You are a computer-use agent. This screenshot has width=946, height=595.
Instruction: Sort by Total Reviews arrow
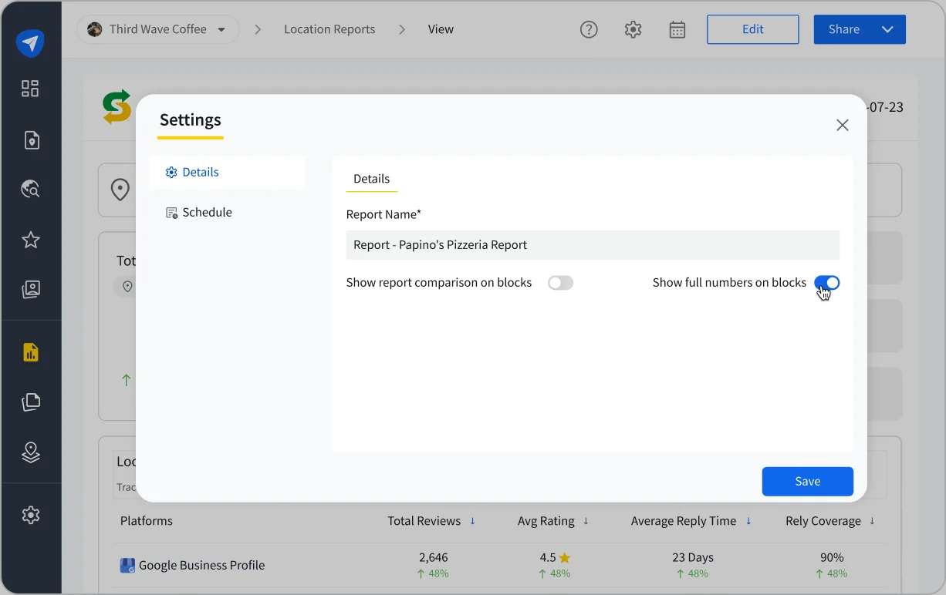[472, 521]
